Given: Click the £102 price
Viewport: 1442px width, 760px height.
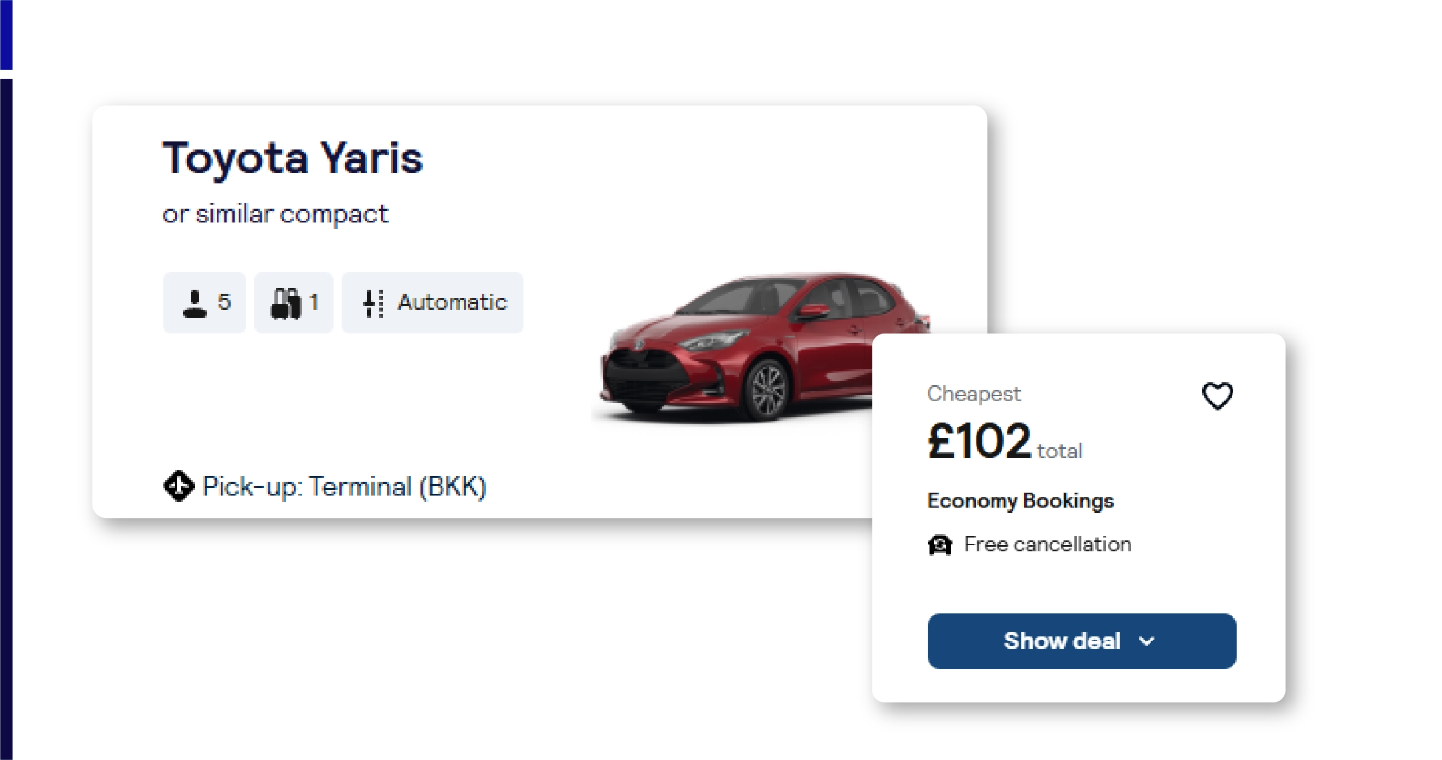Looking at the screenshot, I should pyautogui.click(x=979, y=441).
